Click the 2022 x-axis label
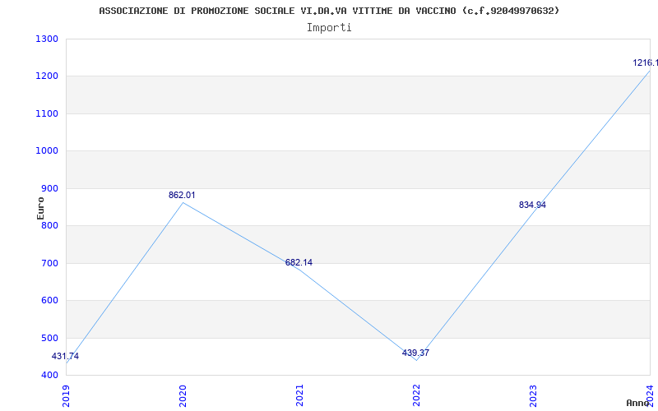 pyautogui.click(x=416, y=395)
